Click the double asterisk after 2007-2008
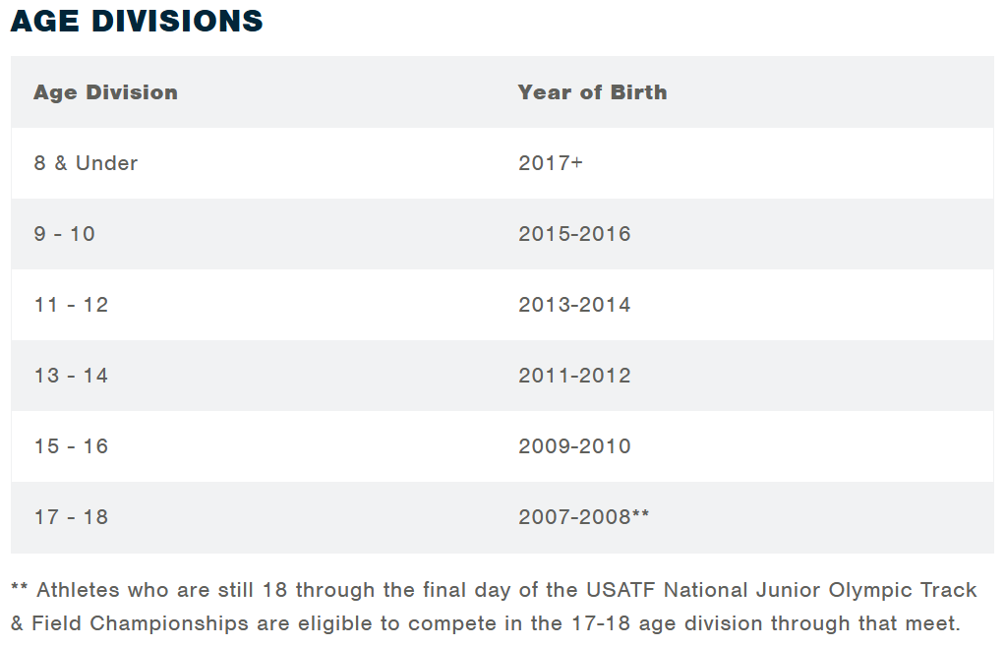Viewport: 1005px width, 646px height. 640,514
